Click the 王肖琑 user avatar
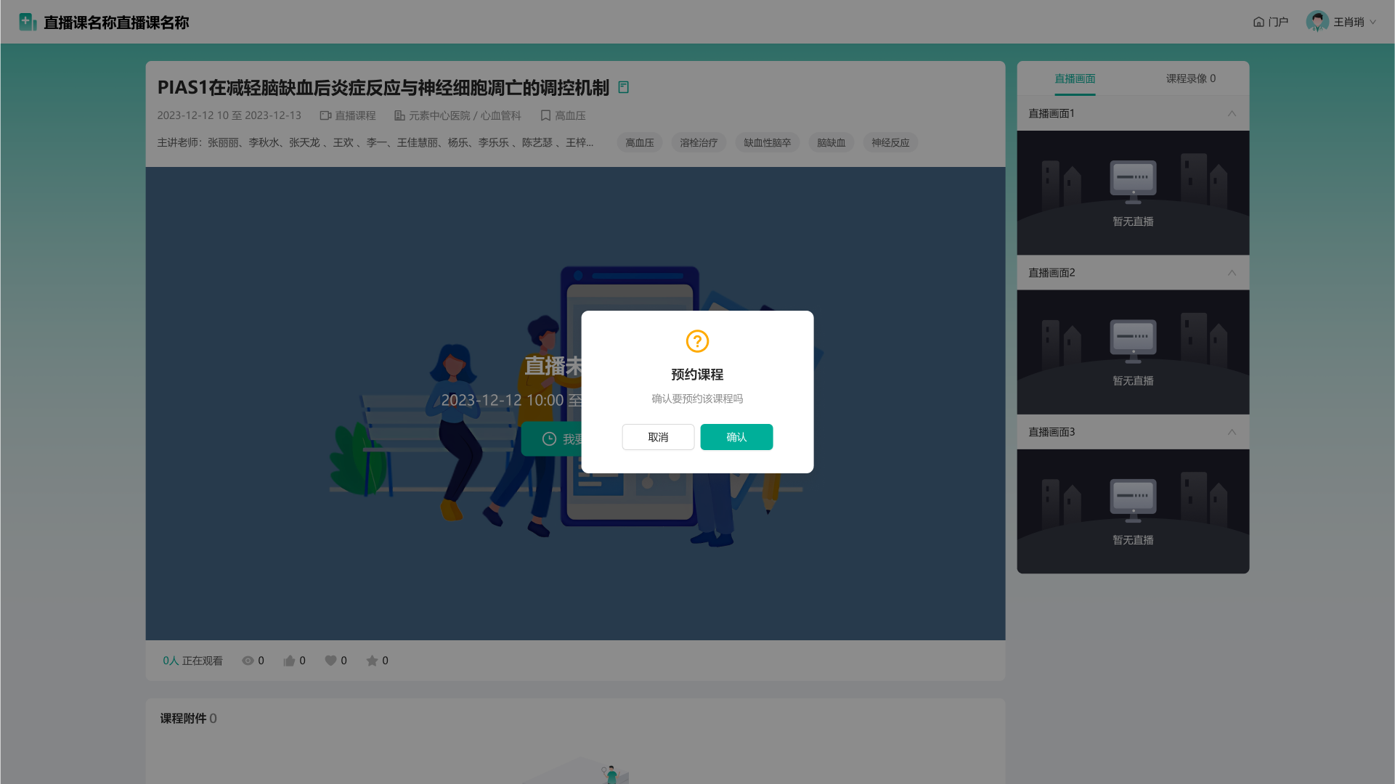 1317,22
